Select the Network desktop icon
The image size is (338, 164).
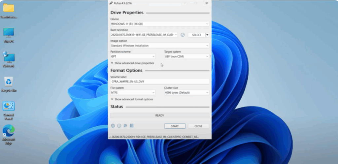pos(9,59)
